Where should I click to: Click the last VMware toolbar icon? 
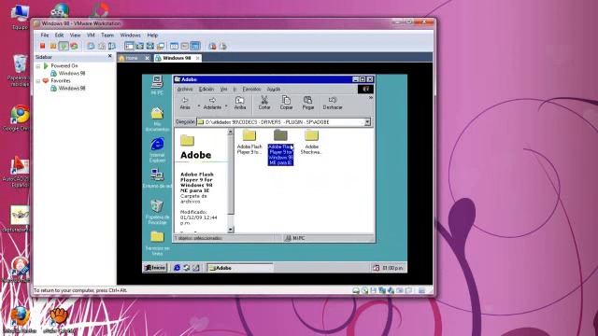[x=222, y=46]
